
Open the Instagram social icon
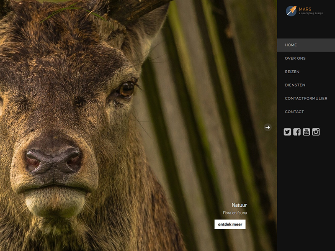(316, 132)
